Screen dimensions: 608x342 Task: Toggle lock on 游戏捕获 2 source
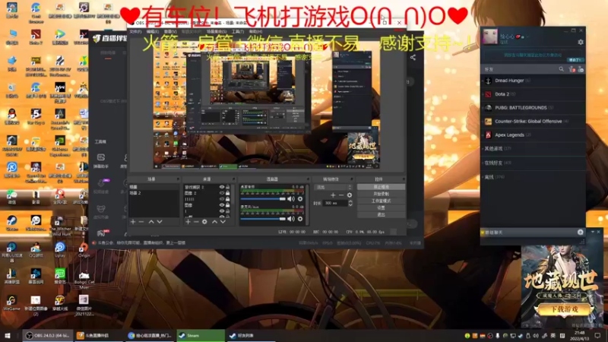pyautogui.click(x=227, y=187)
